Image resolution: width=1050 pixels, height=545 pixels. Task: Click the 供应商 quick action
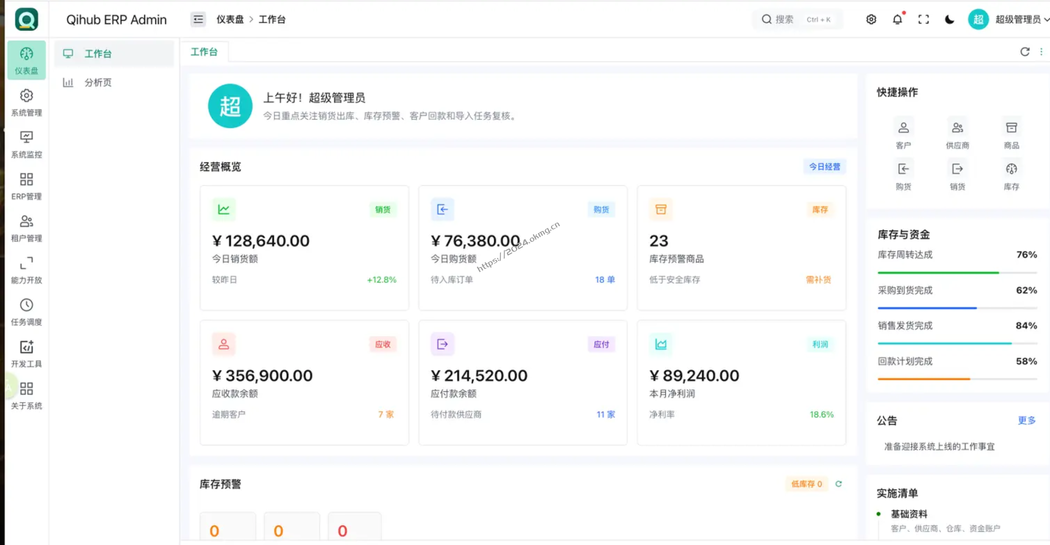click(957, 134)
